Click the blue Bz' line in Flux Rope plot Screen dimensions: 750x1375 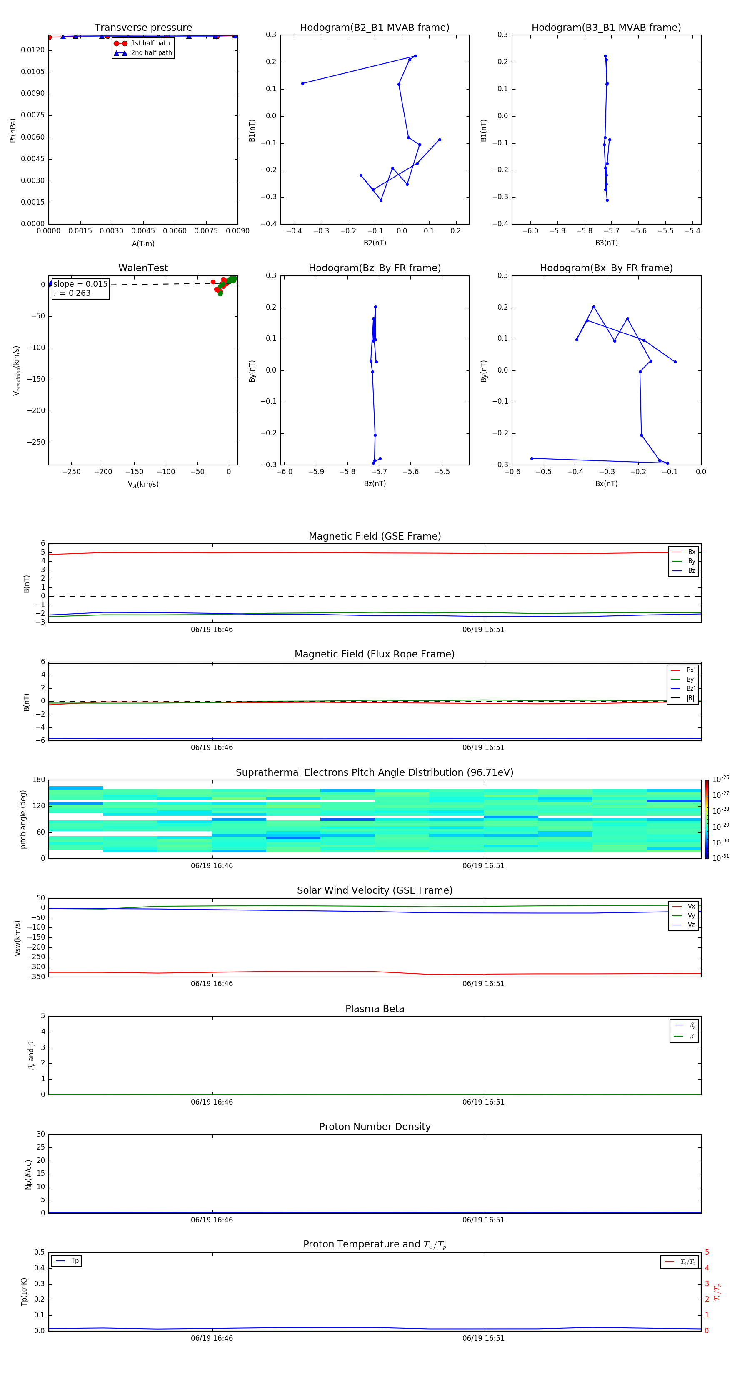click(x=375, y=739)
